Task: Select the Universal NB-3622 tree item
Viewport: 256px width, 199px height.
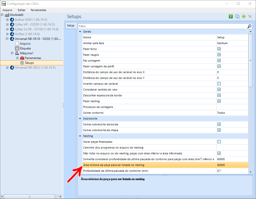Action: tap(35, 68)
